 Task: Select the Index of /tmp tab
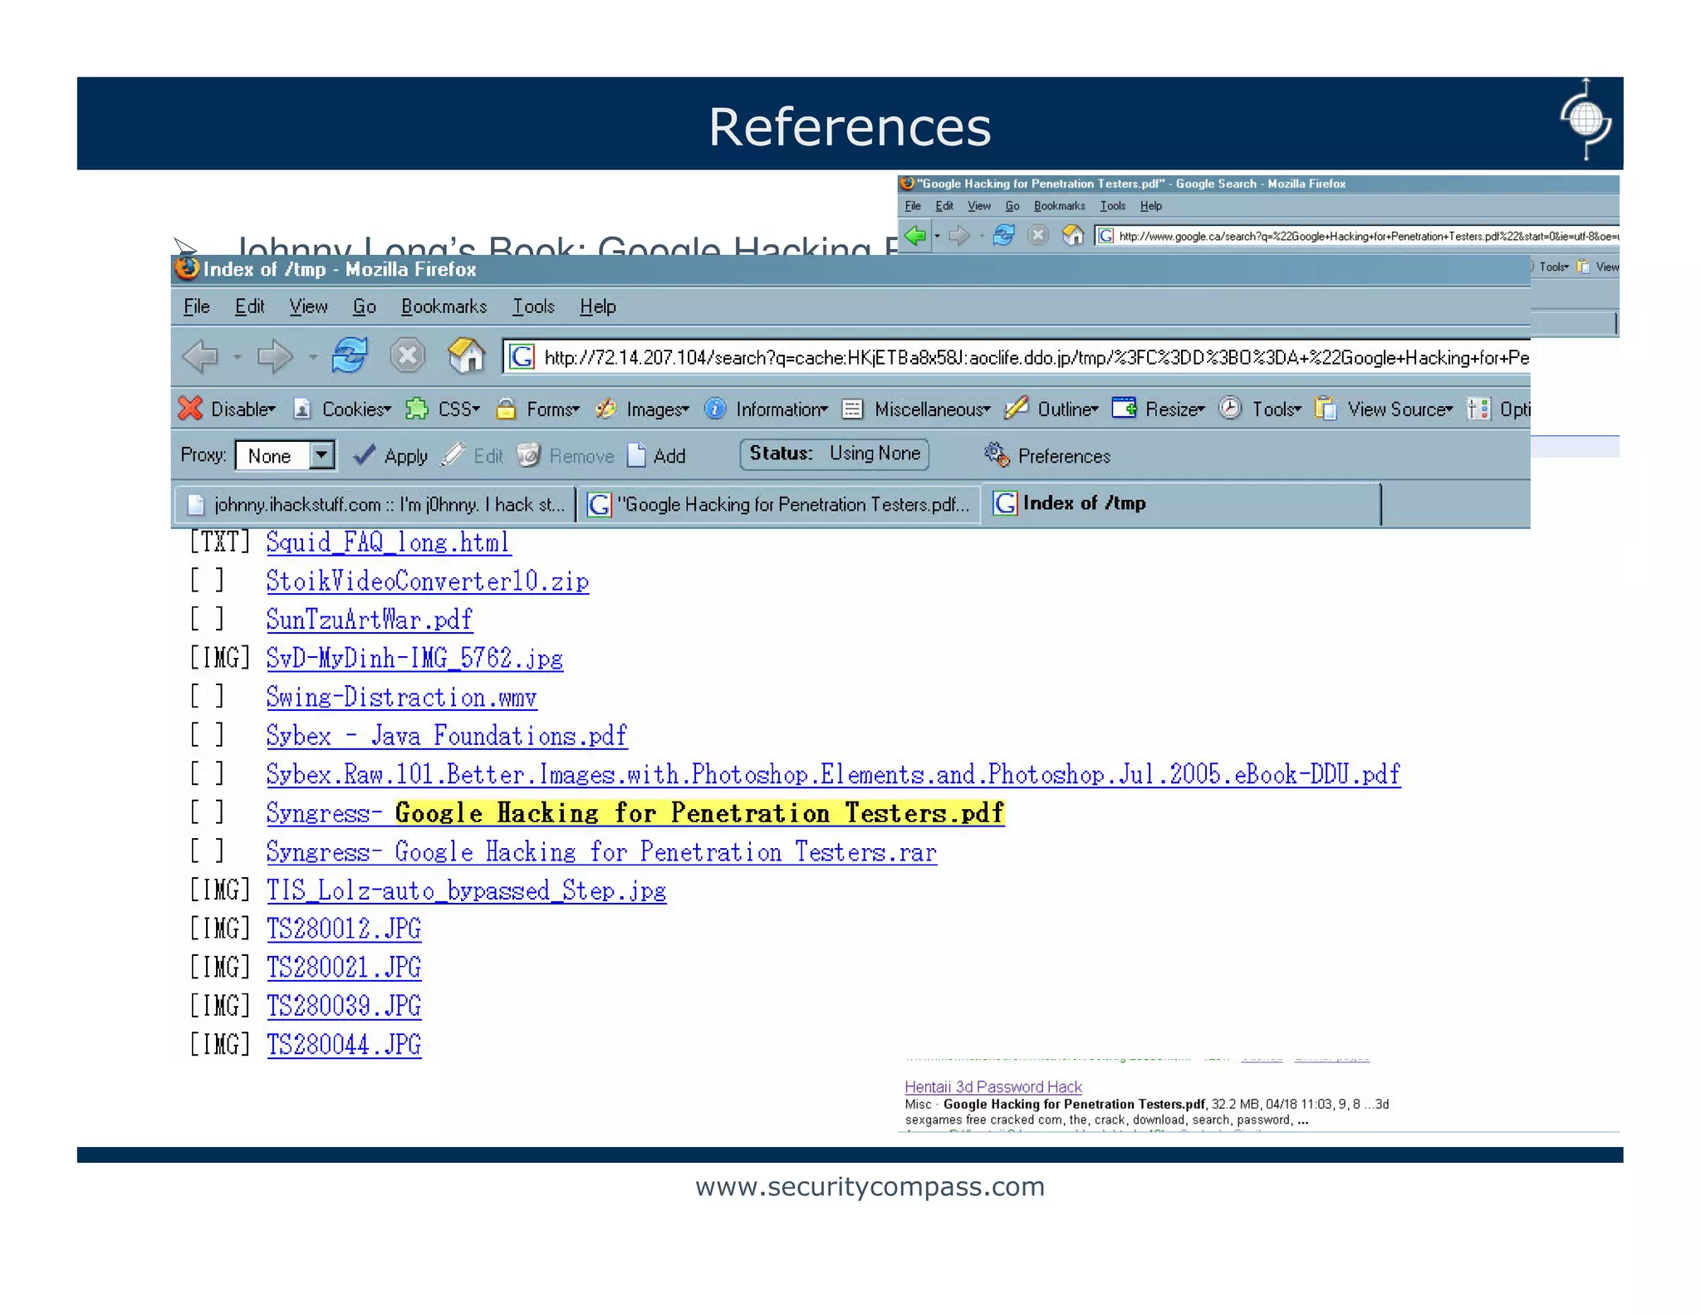(1181, 503)
